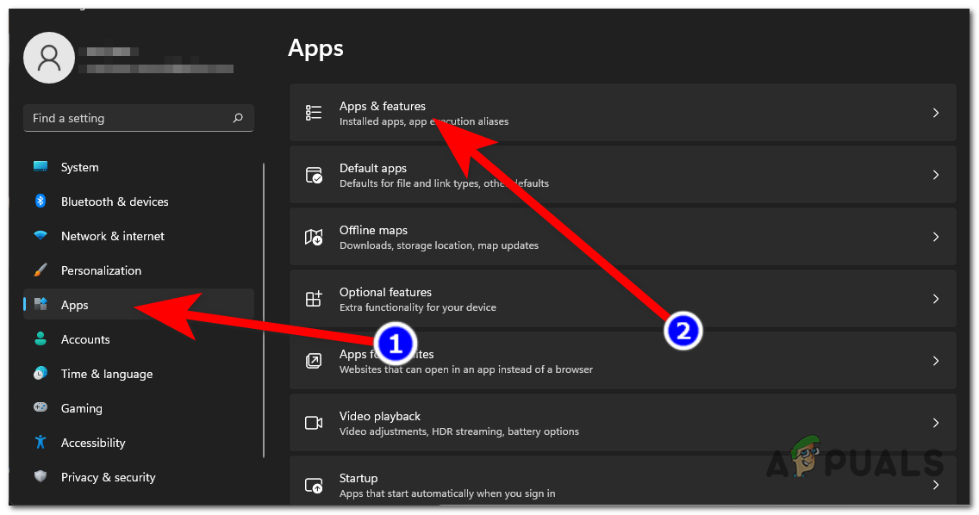Click the Offline maps map icon
Viewport: 979px width, 515px height.
(x=314, y=237)
